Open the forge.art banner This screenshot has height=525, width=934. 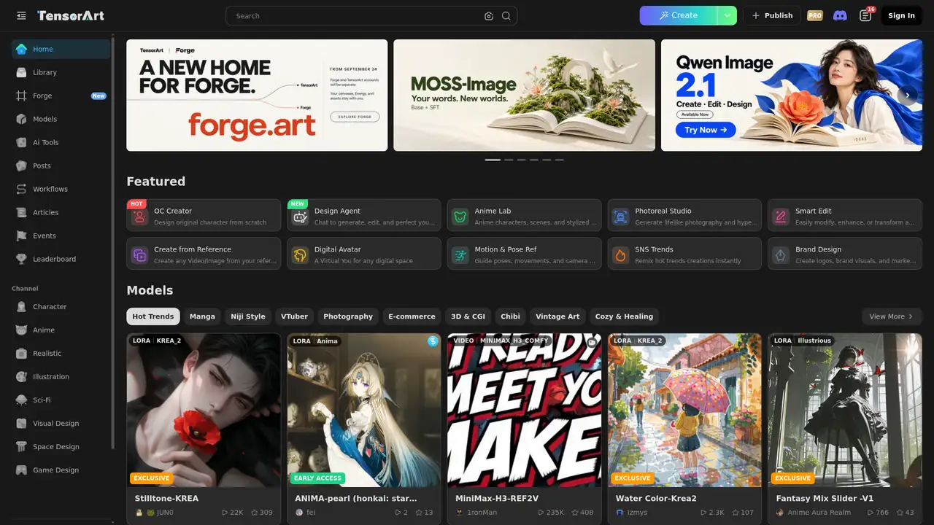coord(257,95)
